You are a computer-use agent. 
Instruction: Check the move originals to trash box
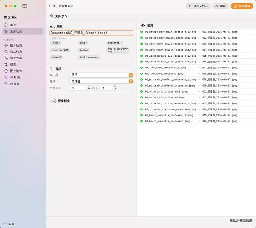pyautogui.click(x=228, y=220)
